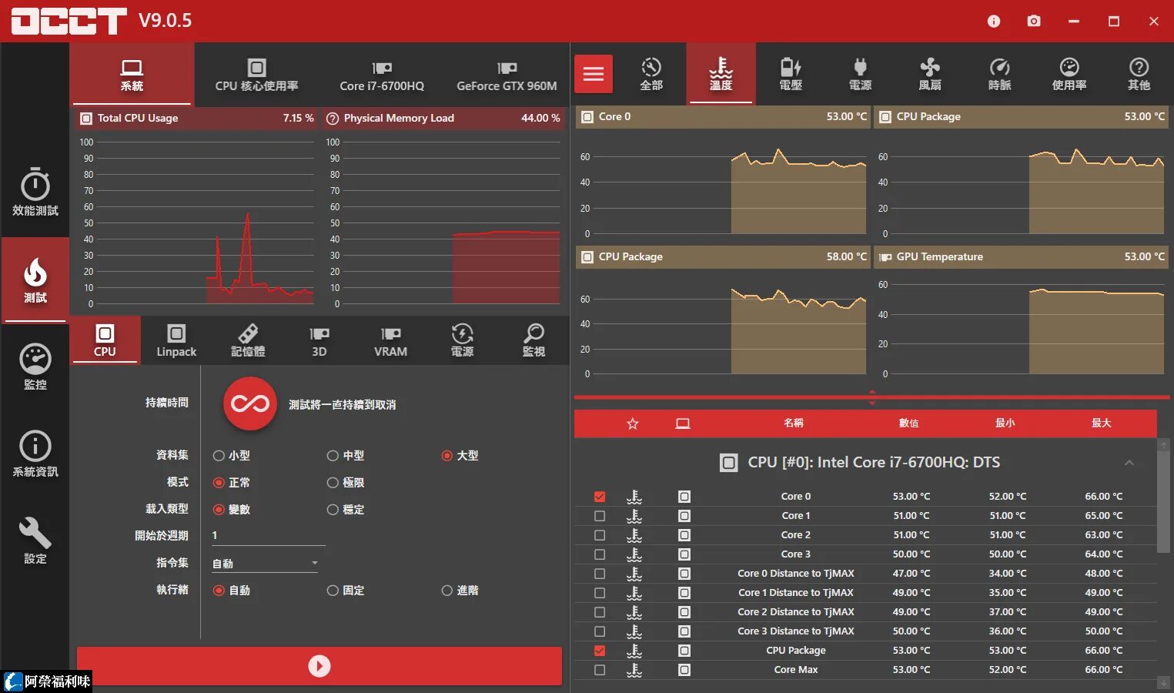Show 全部 all sensors
This screenshot has width=1174, height=693.
pos(651,74)
